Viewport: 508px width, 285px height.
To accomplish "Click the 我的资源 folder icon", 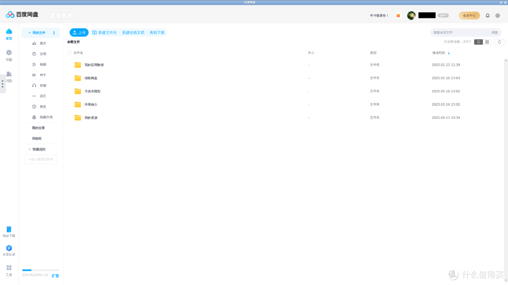I will [x=78, y=118].
